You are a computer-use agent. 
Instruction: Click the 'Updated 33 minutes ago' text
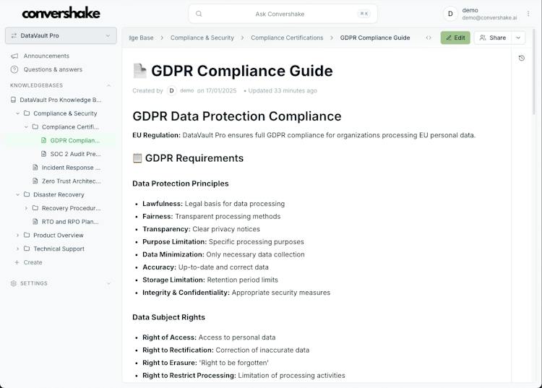coord(283,90)
